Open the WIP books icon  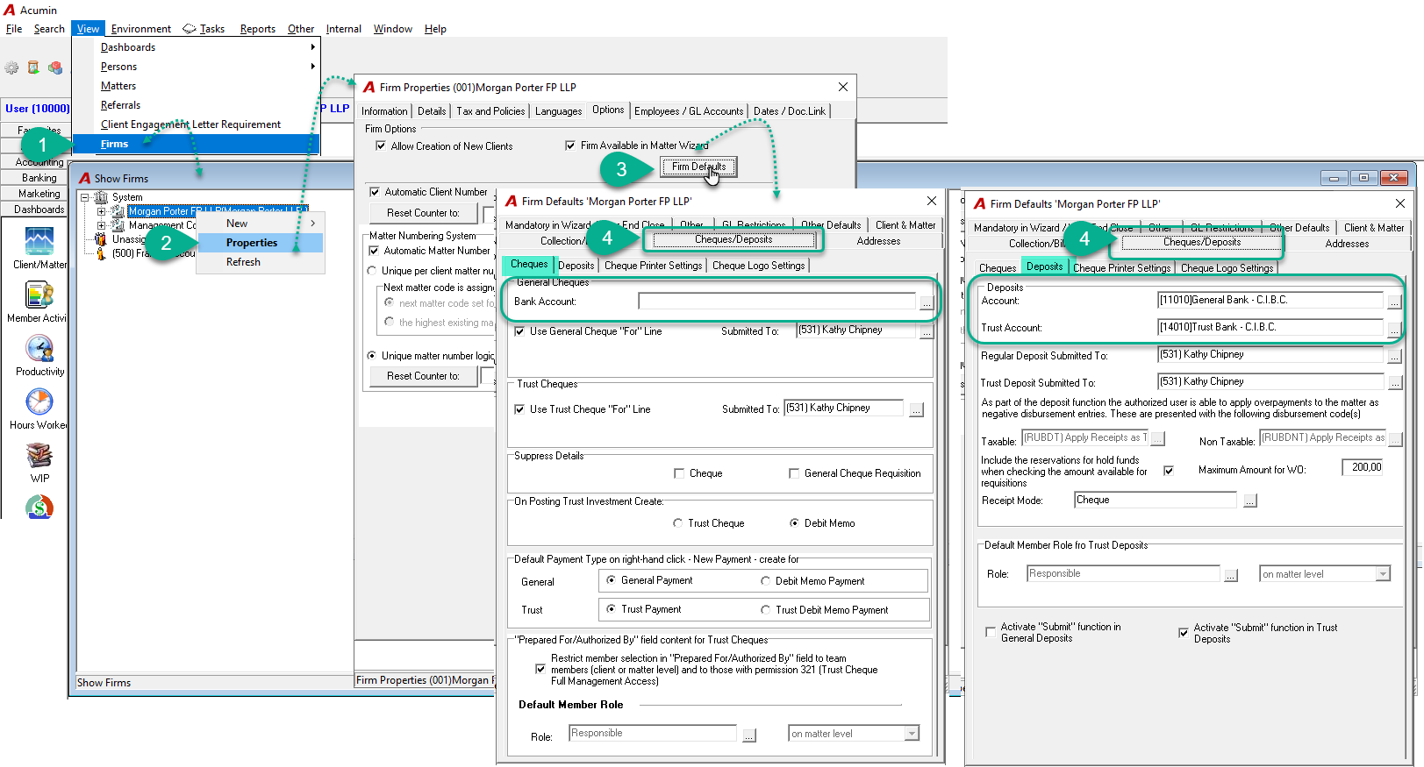tap(39, 456)
